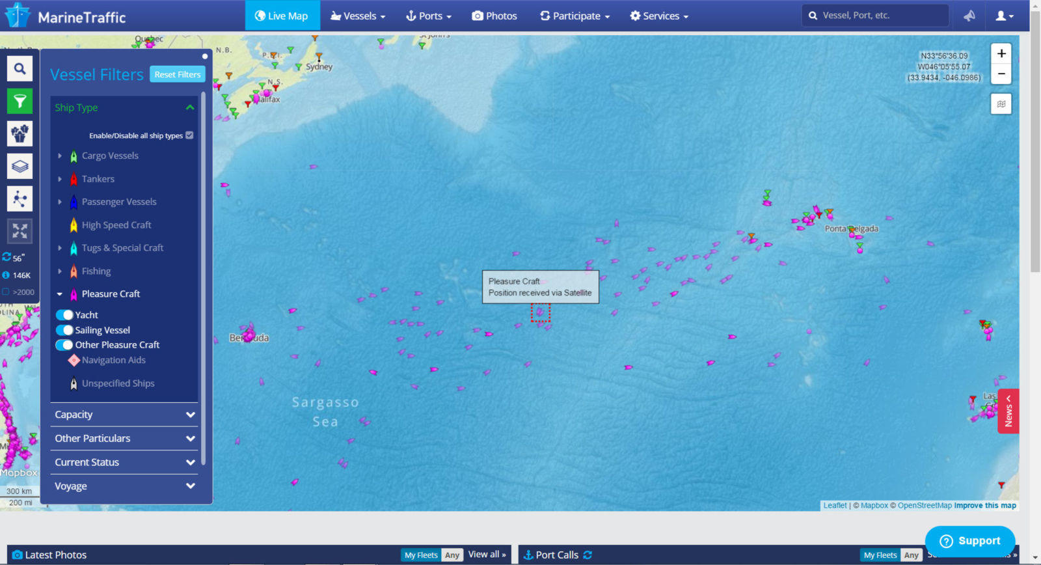Toggle the Sailing Vessel switch
The width and height of the screenshot is (1041, 565).
[x=64, y=330]
